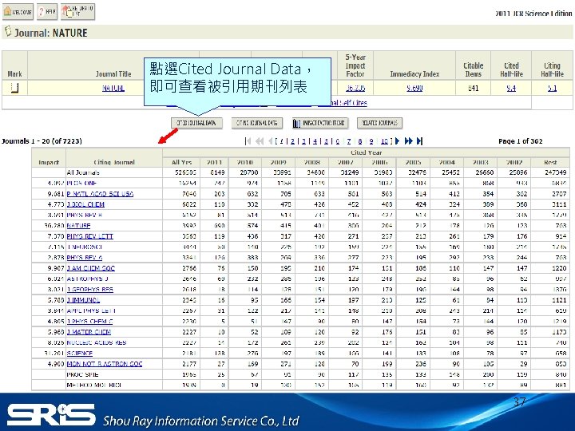Open the Impact Factor Trend graph
The image size is (575, 431).
(320, 123)
